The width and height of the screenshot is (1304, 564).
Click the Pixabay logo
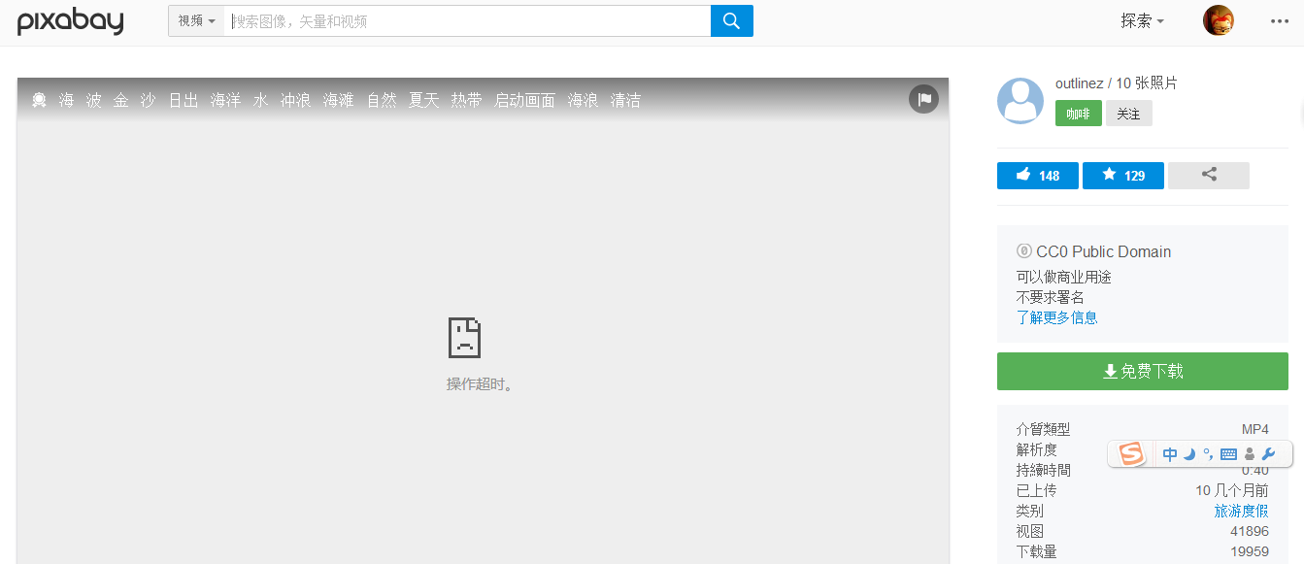pos(69,20)
